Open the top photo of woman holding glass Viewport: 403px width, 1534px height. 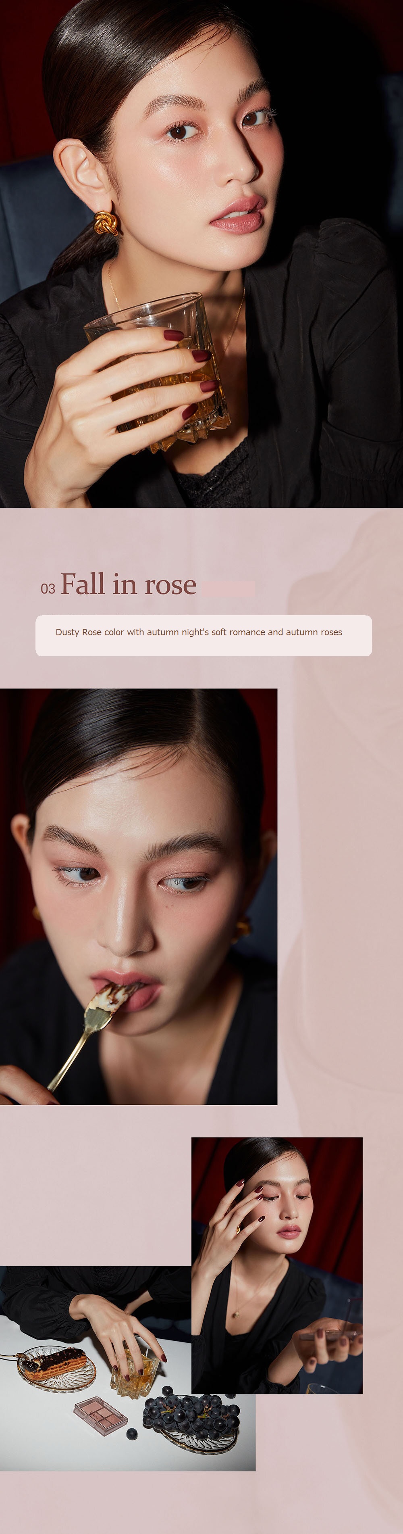pyautogui.click(x=201, y=254)
